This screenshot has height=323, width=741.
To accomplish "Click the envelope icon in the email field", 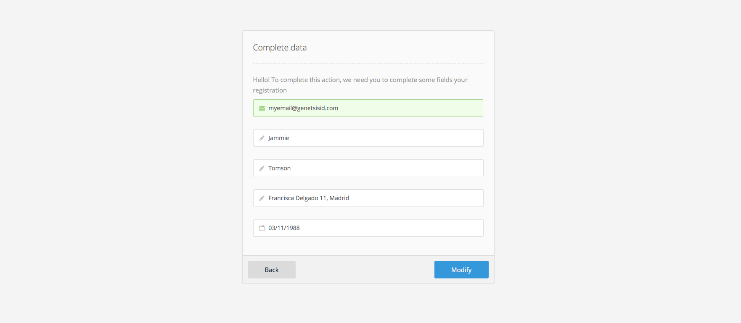I will click(x=262, y=108).
